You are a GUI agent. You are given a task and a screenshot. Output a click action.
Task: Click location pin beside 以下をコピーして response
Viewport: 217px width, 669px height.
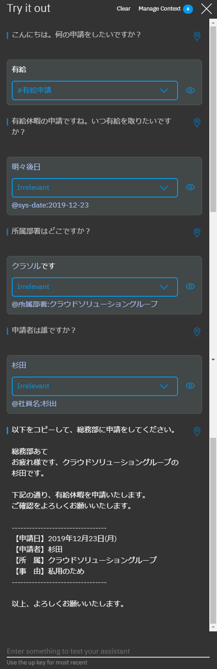pos(197,431)
